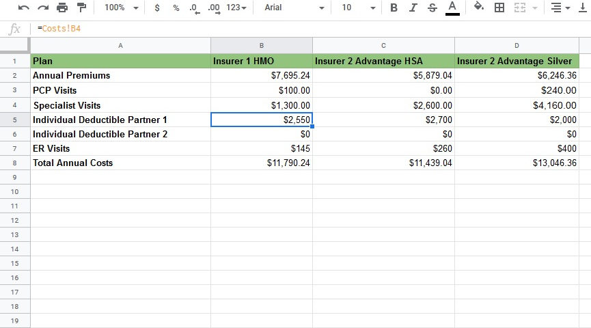
Task: Activate the Paint format roller icon
Action: (81, 7)
